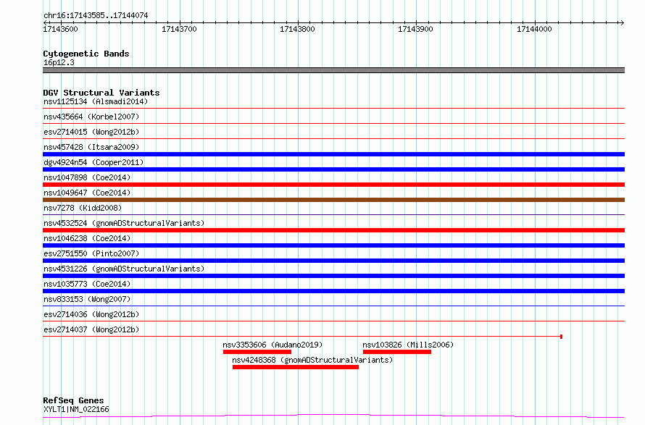Screen dimensions: 645x425
Task: Click the blue bar of nsv1046238 (Coe2014)
Action: pyautogui.click(x=333, y=245)
